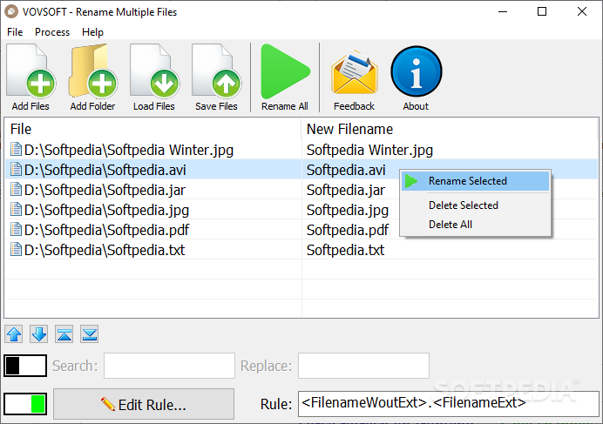603x424 pixels.
Task: Move selected file to top of list
Action: [x=64, y=334]
